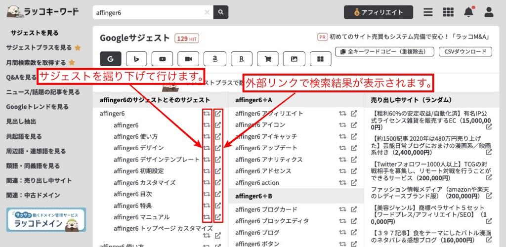Image resolution: width=506 pixels, height=247 pixels.
Task: Open external link for affinger6 アフィリエイト
Action: click(354, 114)
